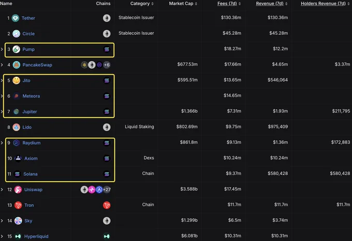The width and height of the screenshot is (352, 241).
Task: Click Solana chain icon in Raydium row
Action: [x=107, y=143]
